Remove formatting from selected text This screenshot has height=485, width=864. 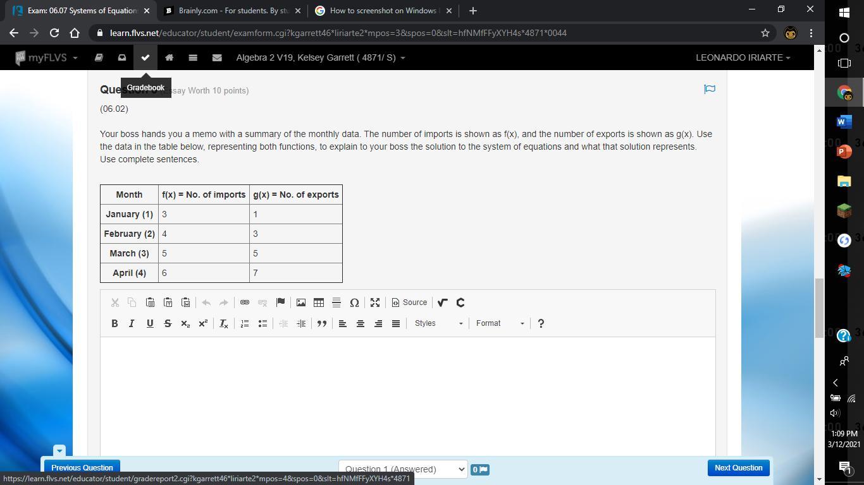point(223,323)
